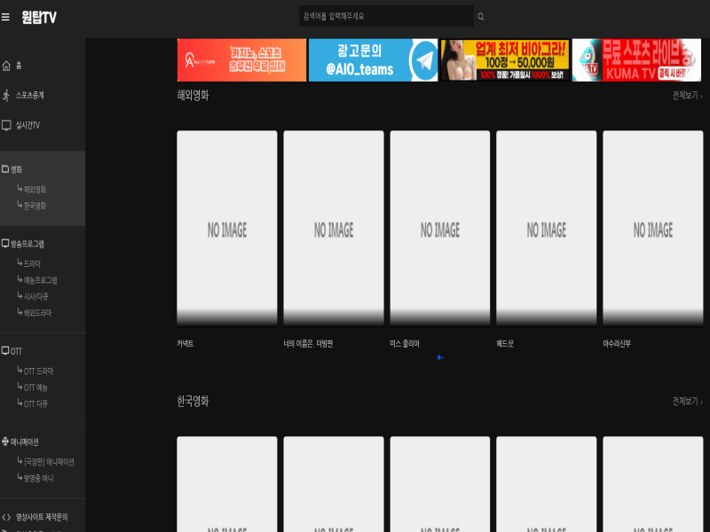Open the Telegram @AIO_teams banner
This screenshot has height=532, width=710.
click(x=373, y=60)
